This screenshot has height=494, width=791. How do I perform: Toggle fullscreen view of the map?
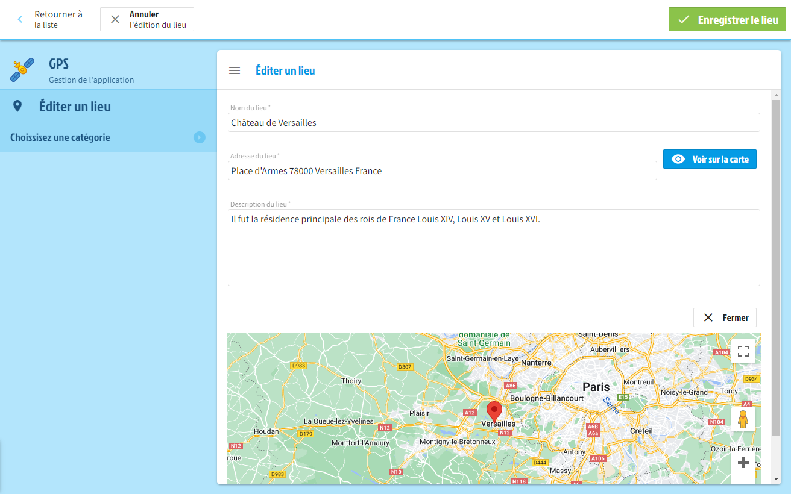(x=743, y=351)
